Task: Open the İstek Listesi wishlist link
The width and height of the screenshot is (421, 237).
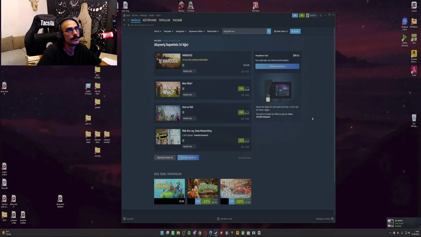Action: [x=281, y=31]
